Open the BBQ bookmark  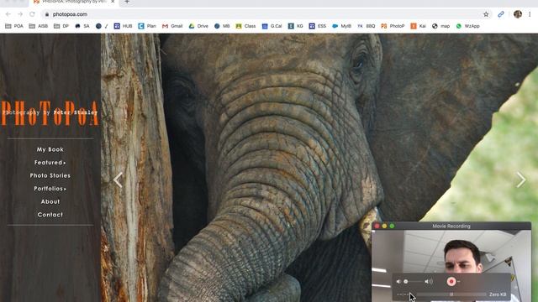click(367, 26)
